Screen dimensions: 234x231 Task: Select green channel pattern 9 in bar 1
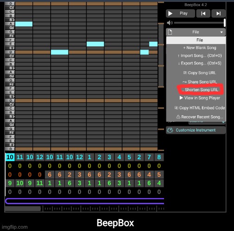pos(10,183)
